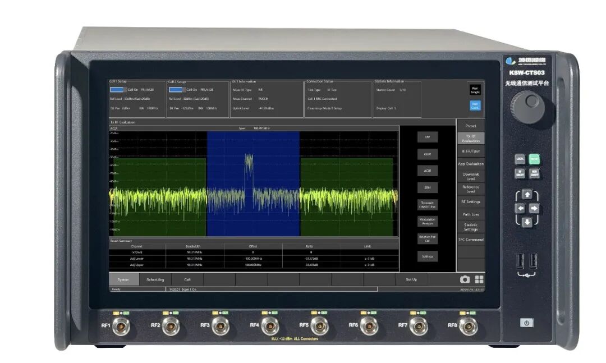Click the Run Single button
Screen dimensions: 606x363
(475, 90)
